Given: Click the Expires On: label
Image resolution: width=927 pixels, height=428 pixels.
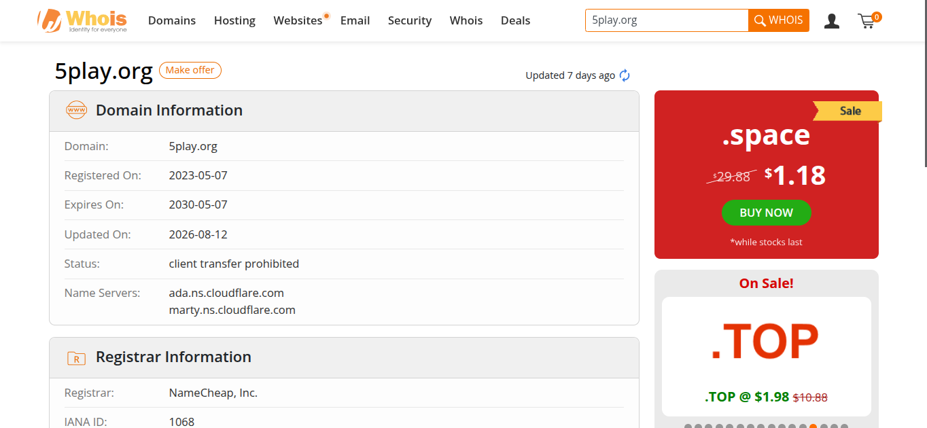Looking at the screenshot, I should pyautogui.click(x=94, y=204).
